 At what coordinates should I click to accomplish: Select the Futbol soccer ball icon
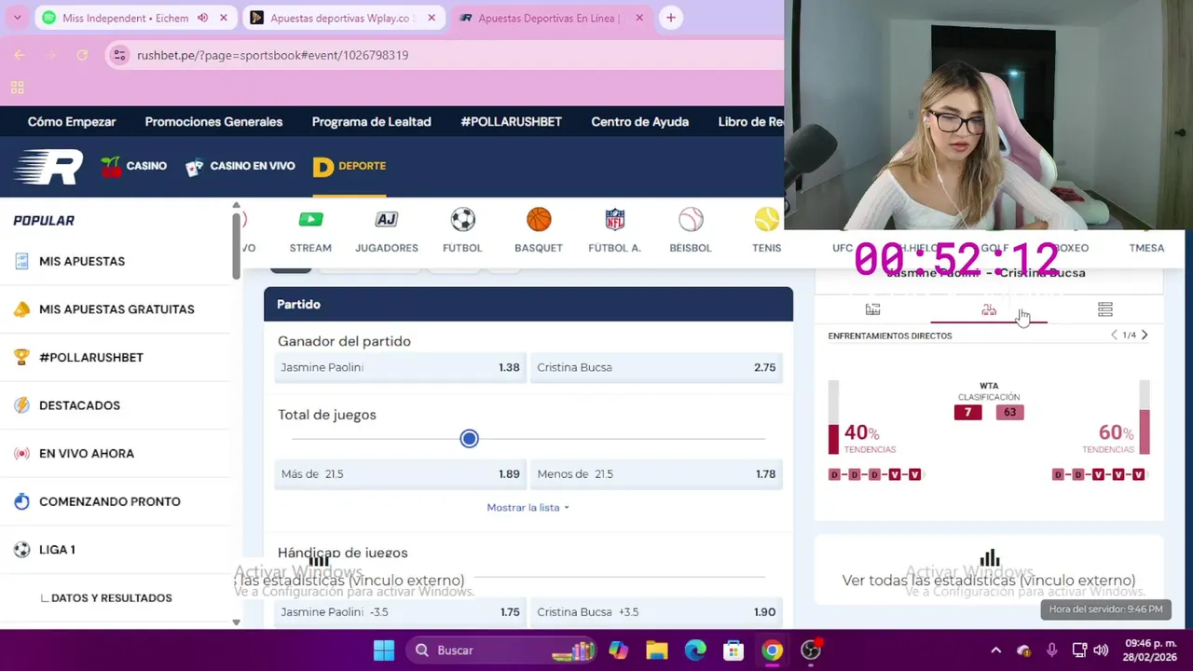point(462,220)
